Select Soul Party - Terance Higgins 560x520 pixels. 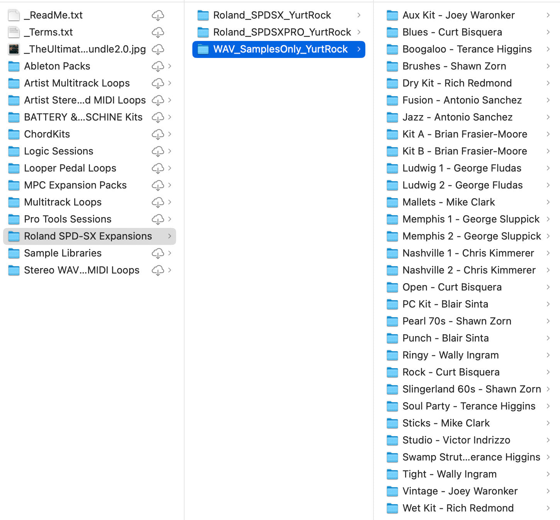point(468,406)
